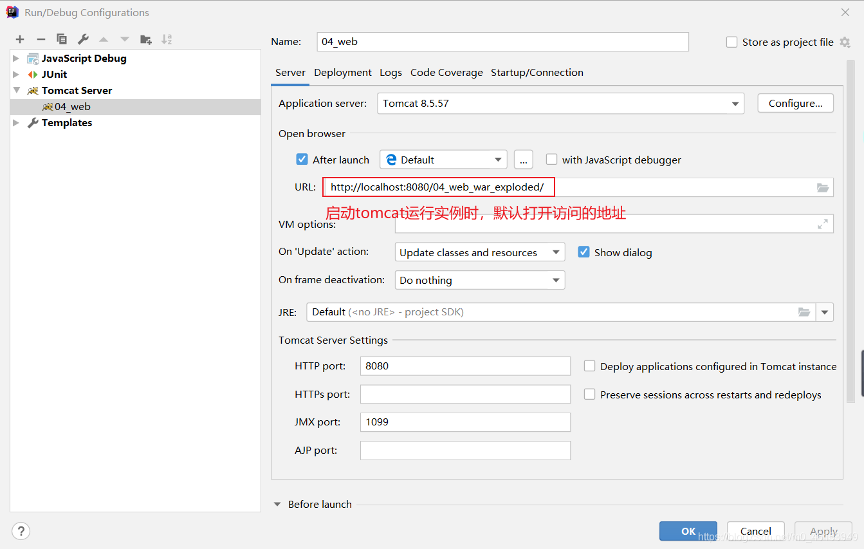Viewport: 864px width, 549px height.
Task: Select Templates in the tree
Action: [x=66, y=122]
